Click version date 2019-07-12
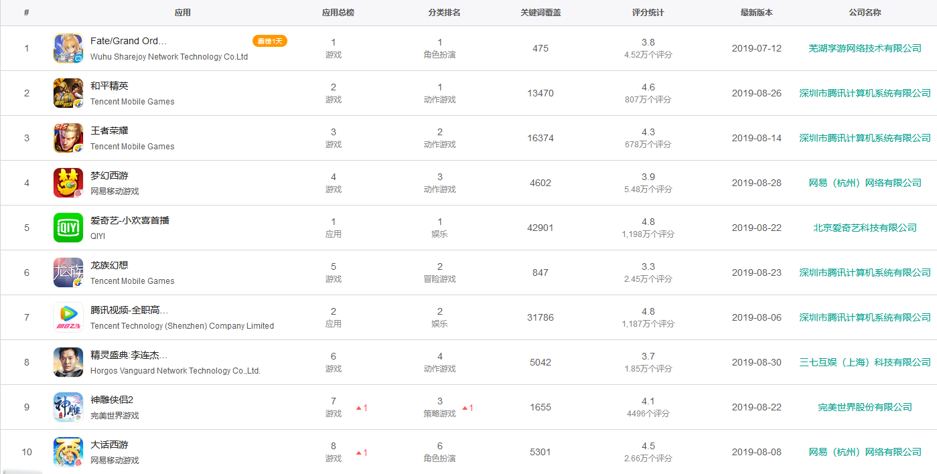Image resolution: width=937 pixels, height=474 pixels. 756,48
